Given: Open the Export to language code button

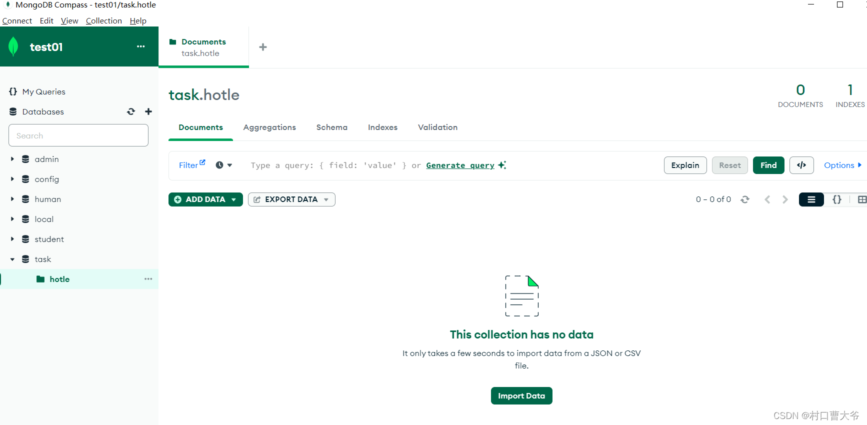Looking at the screenshot, I should [x=801, y=165].
